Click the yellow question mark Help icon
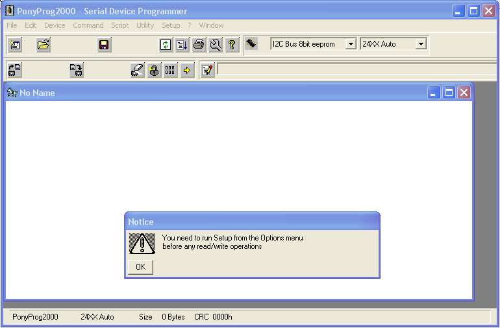Viewport: 500px width, 328px height. pos(232,45)
